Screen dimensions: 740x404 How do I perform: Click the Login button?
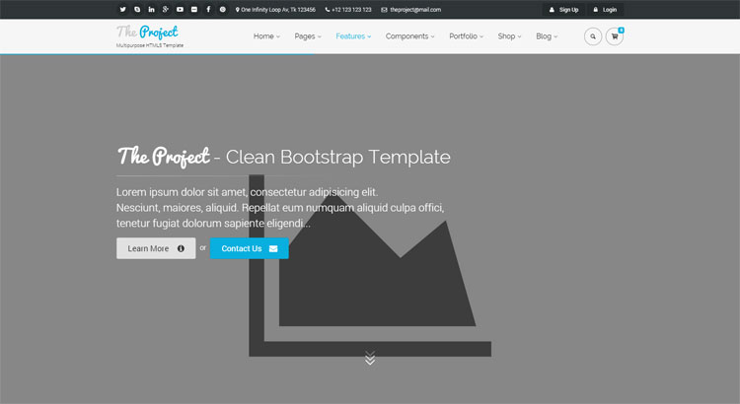(605, 10)
